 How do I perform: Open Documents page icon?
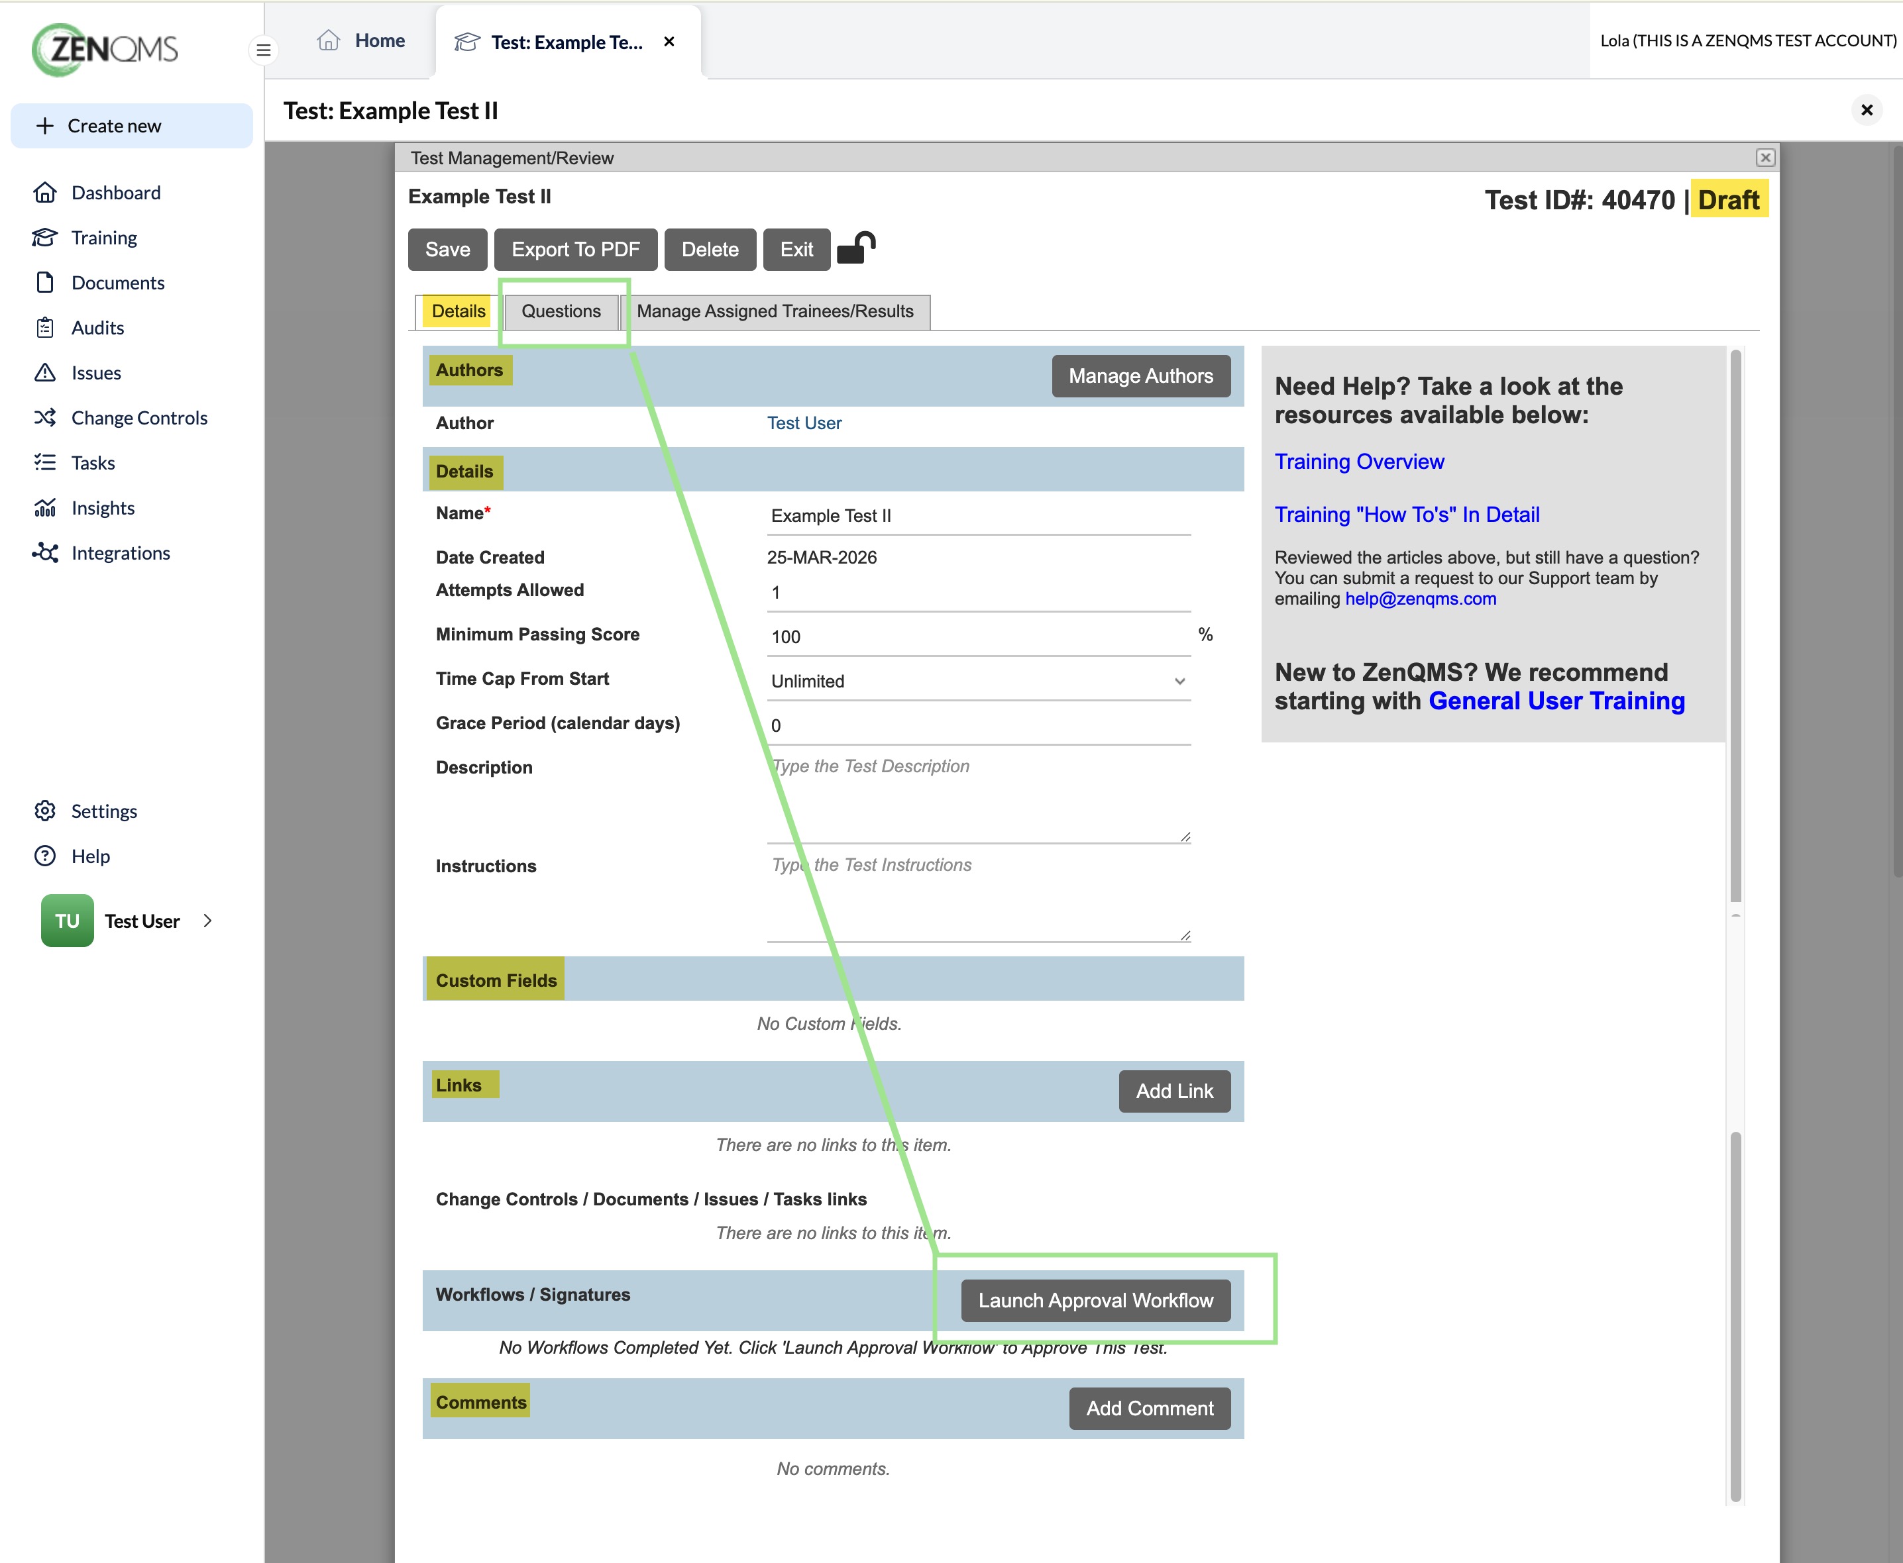45,282
